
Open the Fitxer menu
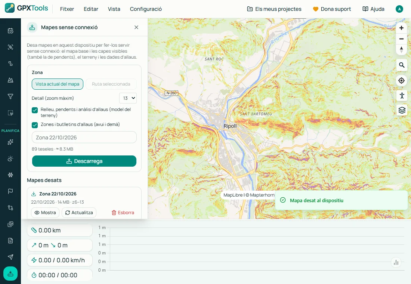pos(67,9)
